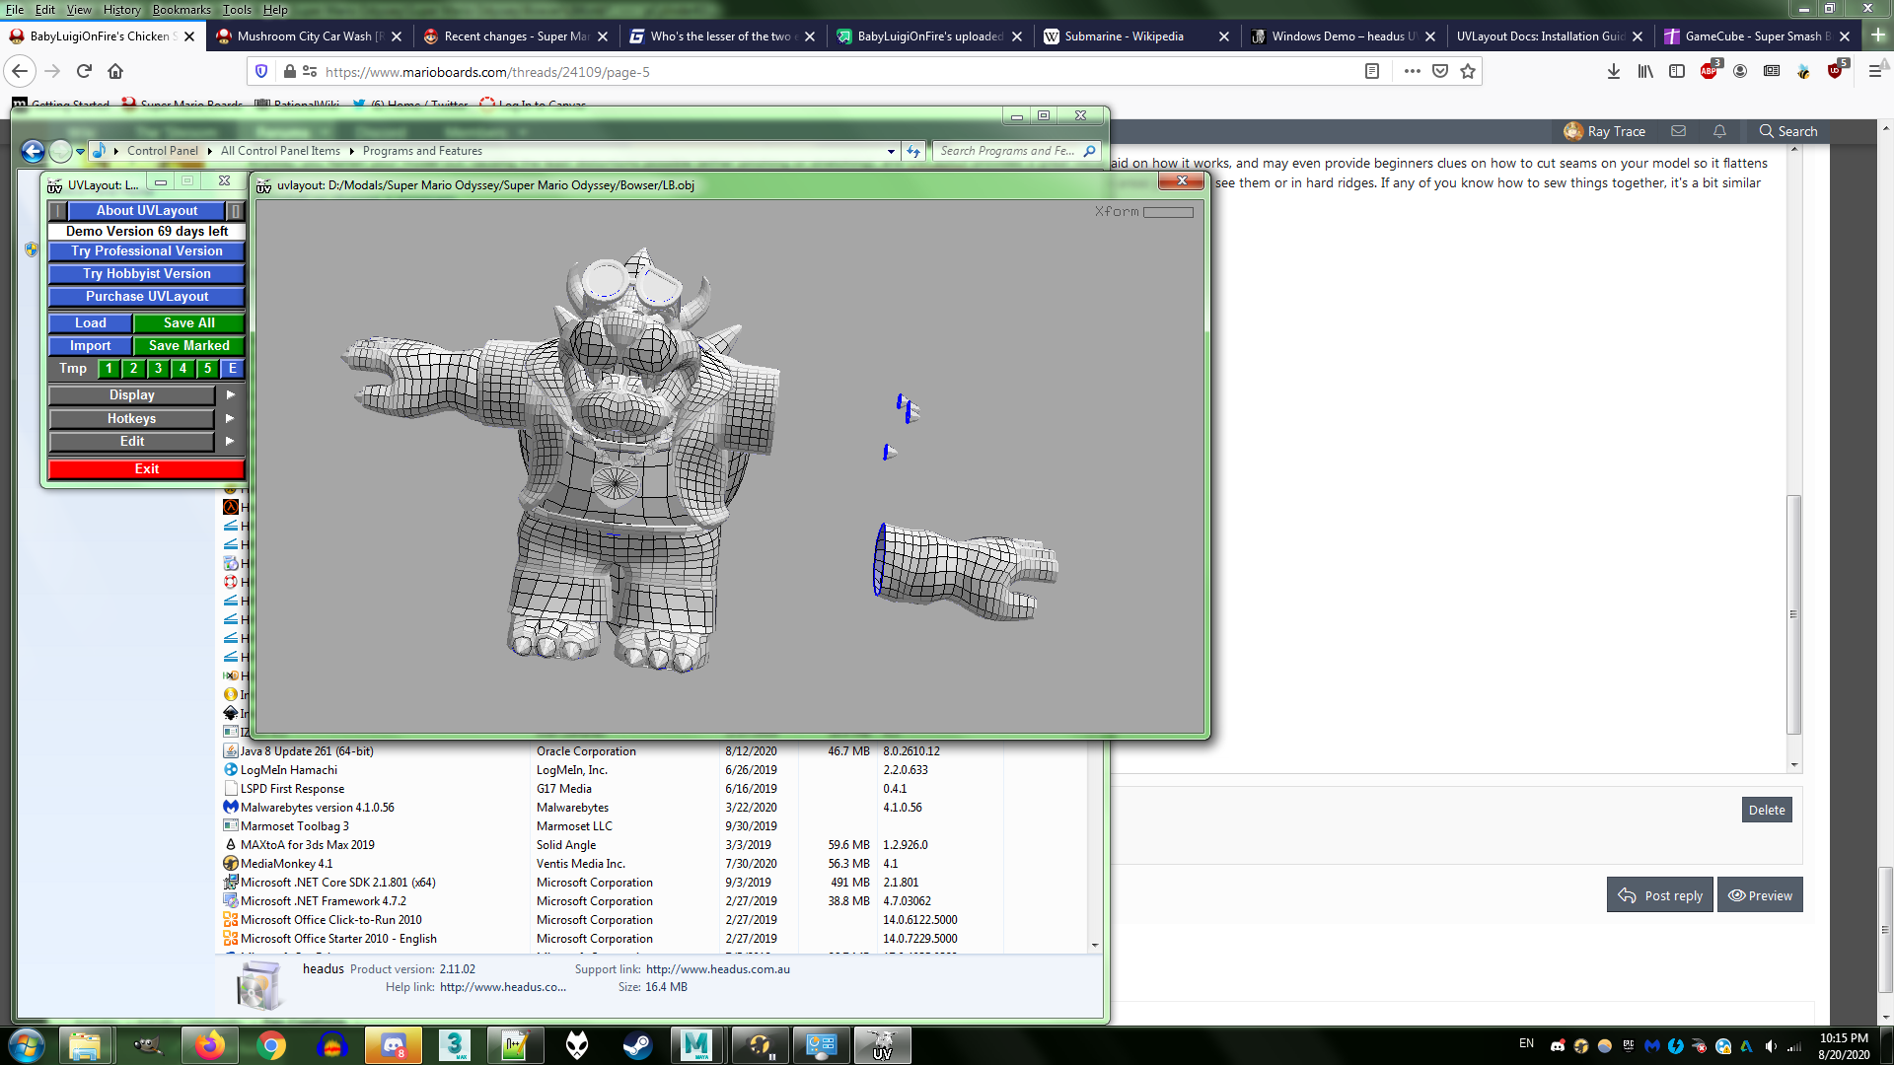Toggle Firefox sidebar view icon
The width and height of the screenshot is (1894, 1065).
coord(1677,71)
